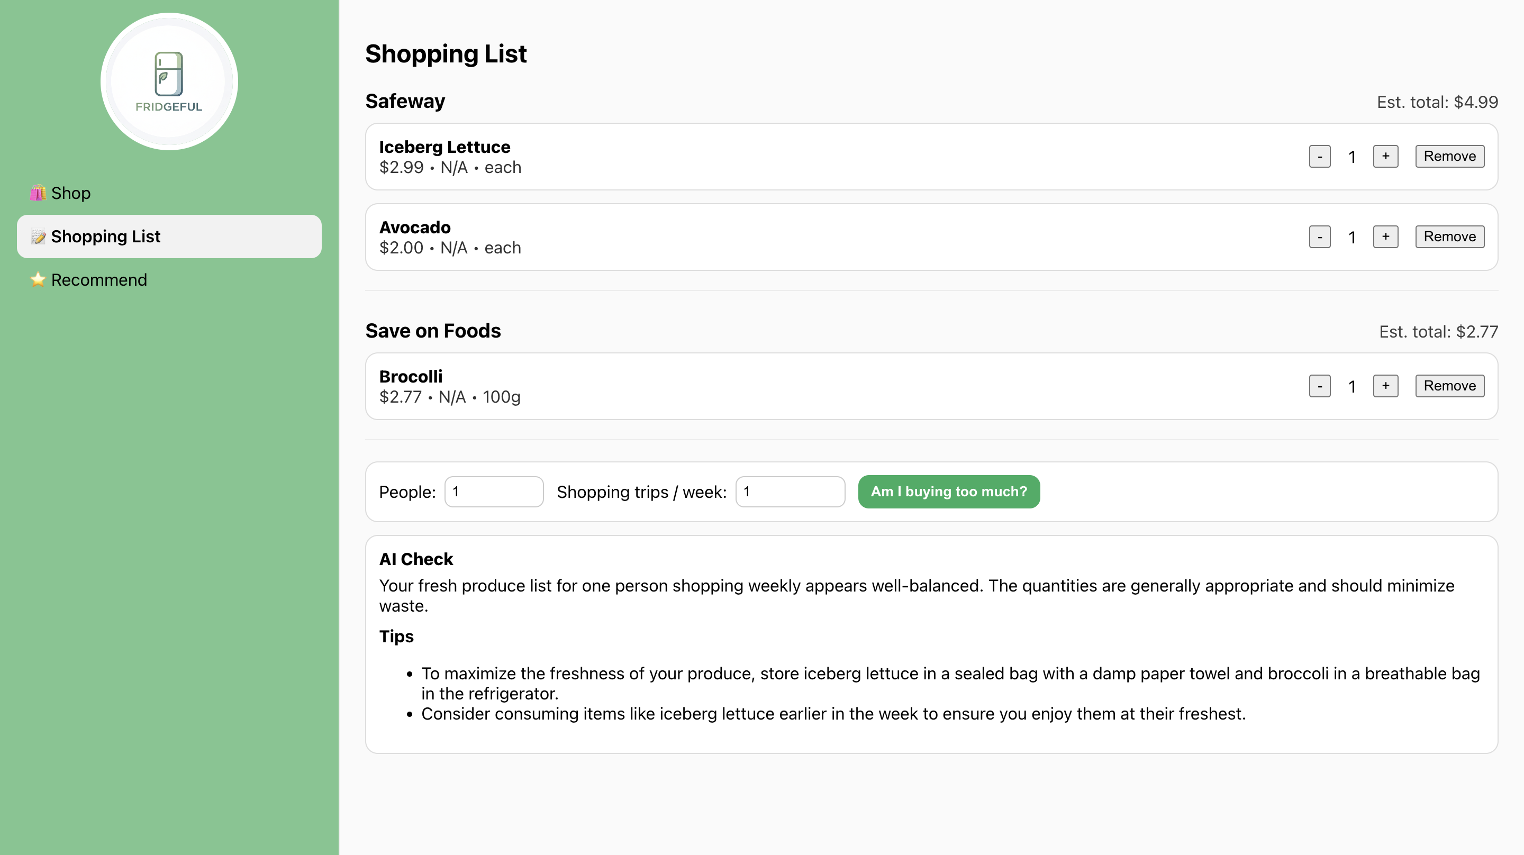This screenshot has width=1524, height=855.
Task: Remove Iceberg Lettuce from the list
Action: tap(1449, 156)
